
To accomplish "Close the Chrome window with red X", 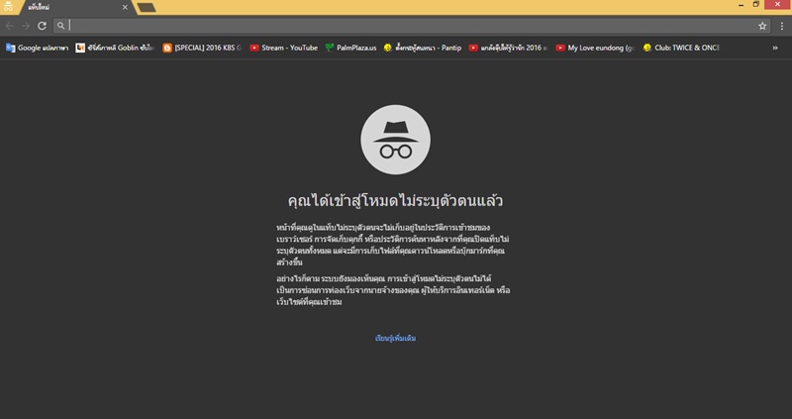I will click(777, 5).
